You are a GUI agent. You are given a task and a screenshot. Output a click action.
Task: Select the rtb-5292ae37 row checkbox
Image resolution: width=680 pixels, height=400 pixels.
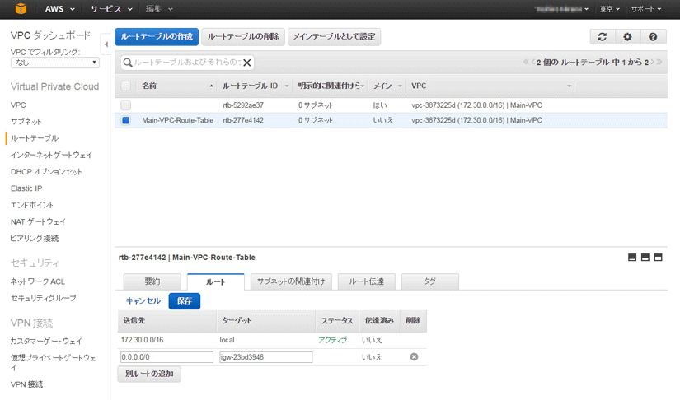[x=126, y=105]
